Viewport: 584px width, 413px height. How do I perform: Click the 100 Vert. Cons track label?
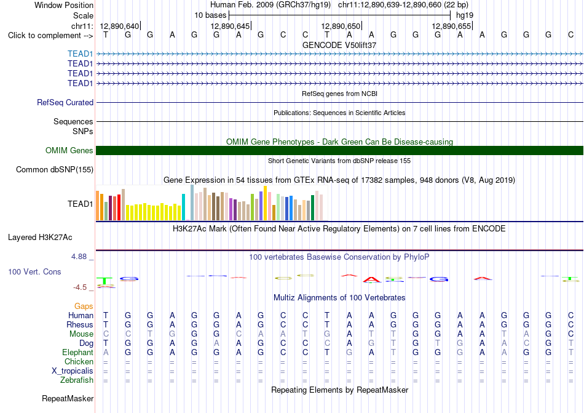34,271
